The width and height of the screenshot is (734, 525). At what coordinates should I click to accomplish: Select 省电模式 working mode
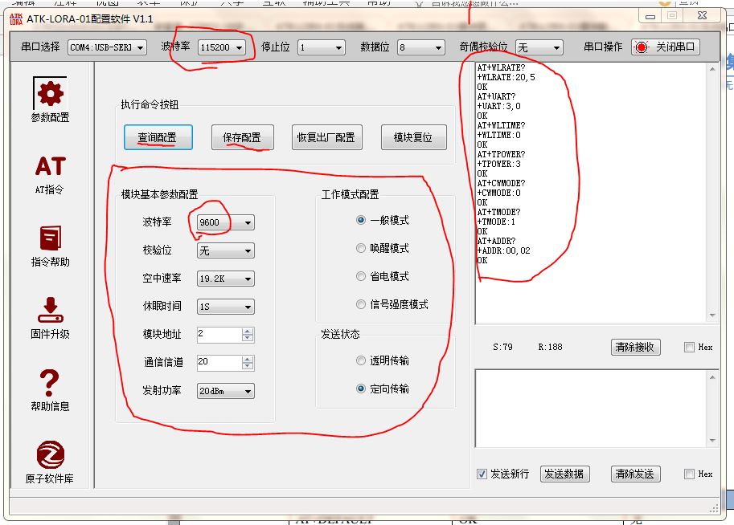point(360,276)
